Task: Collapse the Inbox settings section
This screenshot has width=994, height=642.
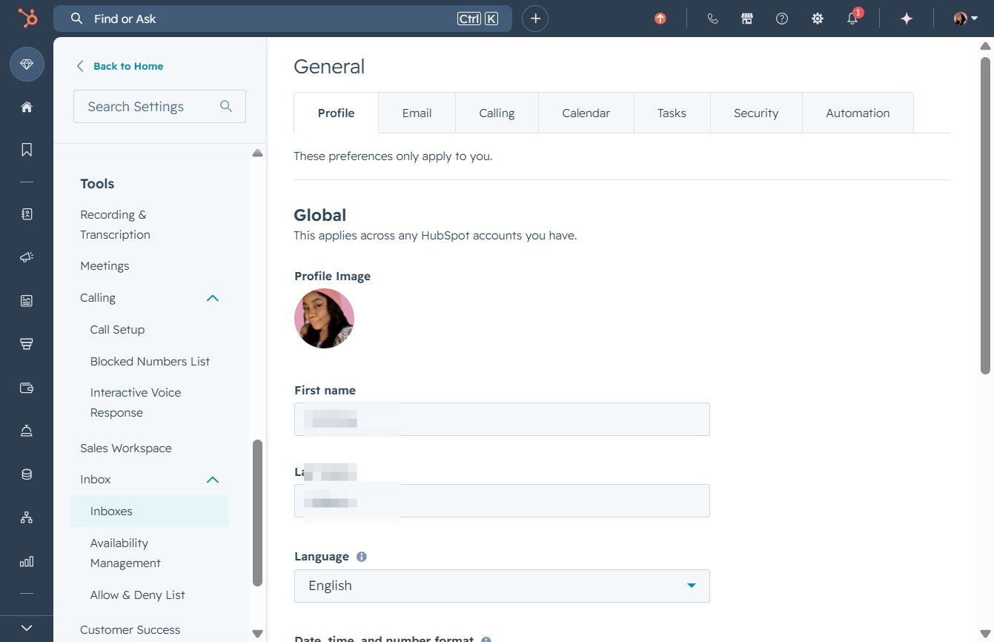Action: pyautogui.click(x=213, y=480)
